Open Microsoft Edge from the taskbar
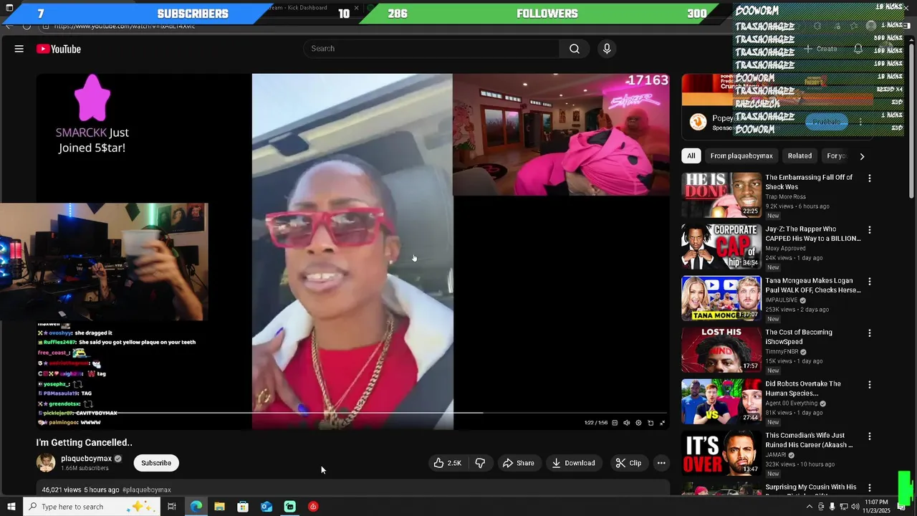The width and height of the screenshot is (917, 516). [x=196, y=507]
